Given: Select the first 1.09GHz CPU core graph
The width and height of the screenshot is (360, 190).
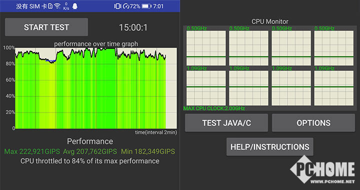Looking at the screenshot, I should 206,88.
